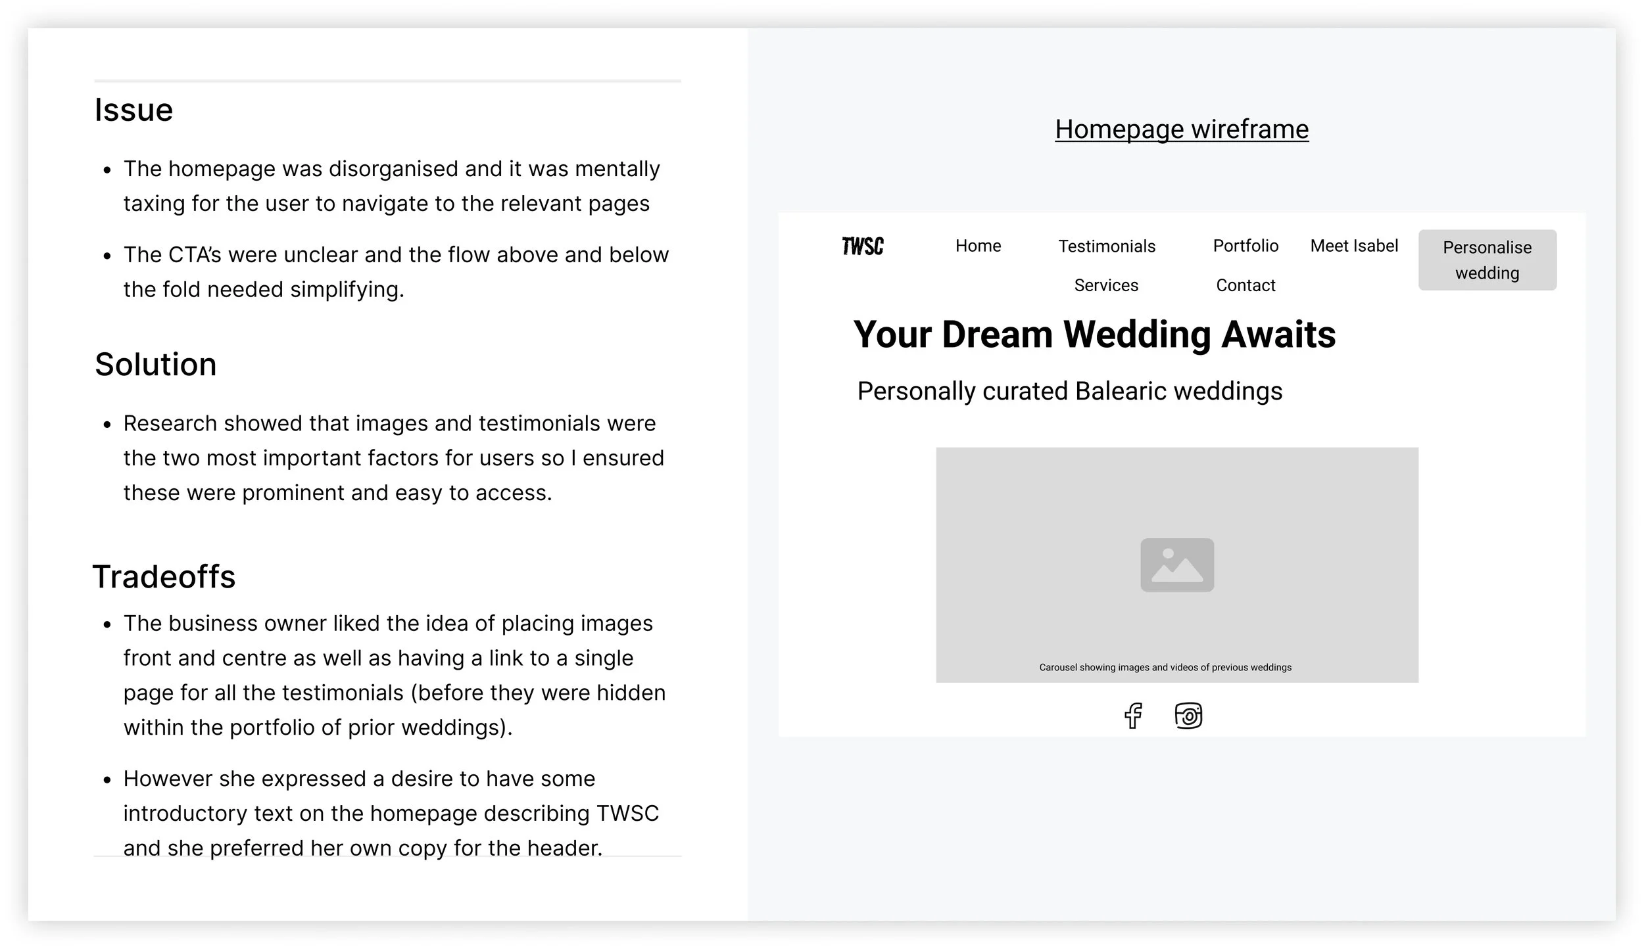This screenshot has height=949, width=1644.
Task: Open the Contact nav item
Action: [1245, 285]
